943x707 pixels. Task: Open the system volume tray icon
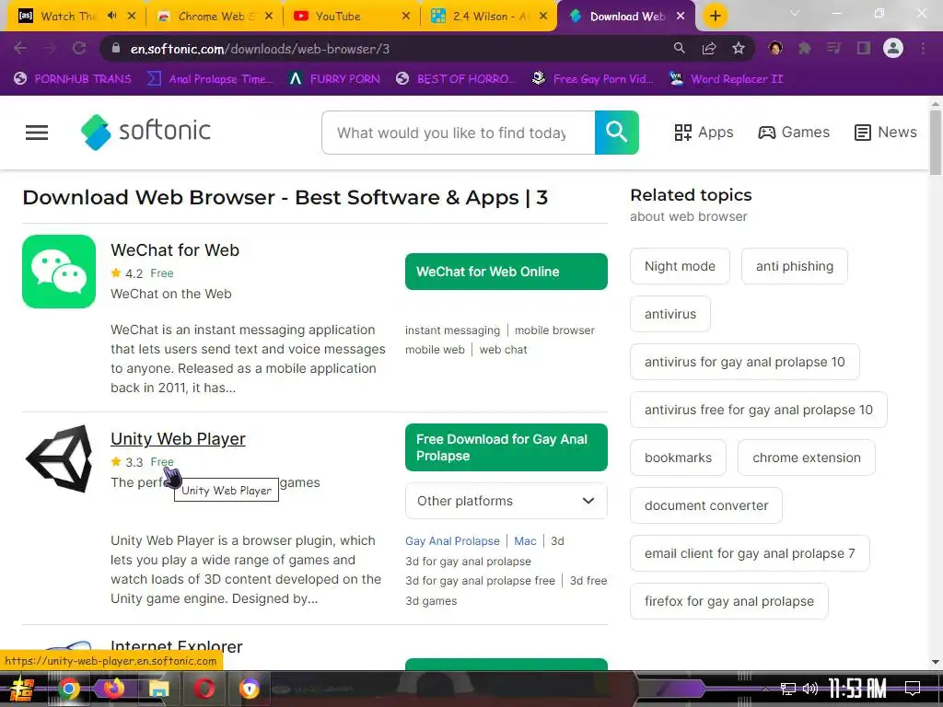(810, 689)
